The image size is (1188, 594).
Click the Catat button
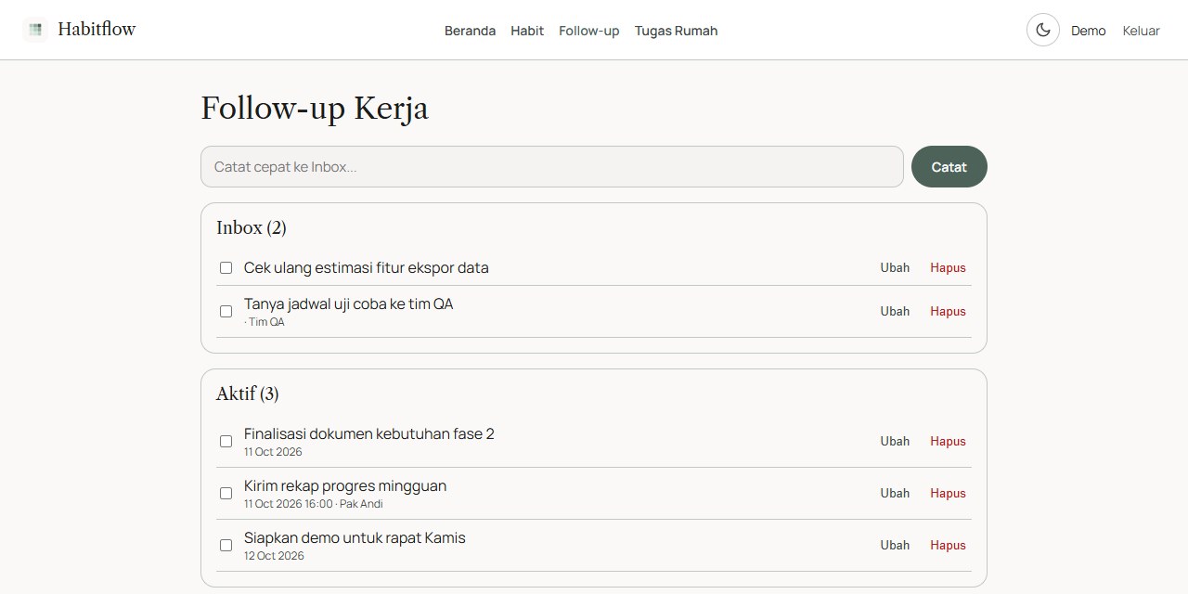click(x=949, y=167)
